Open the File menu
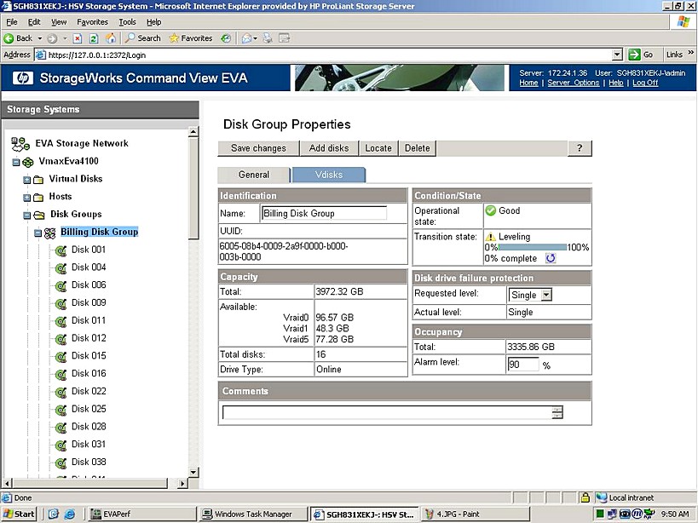698x523 pixels. coord(12,22)
